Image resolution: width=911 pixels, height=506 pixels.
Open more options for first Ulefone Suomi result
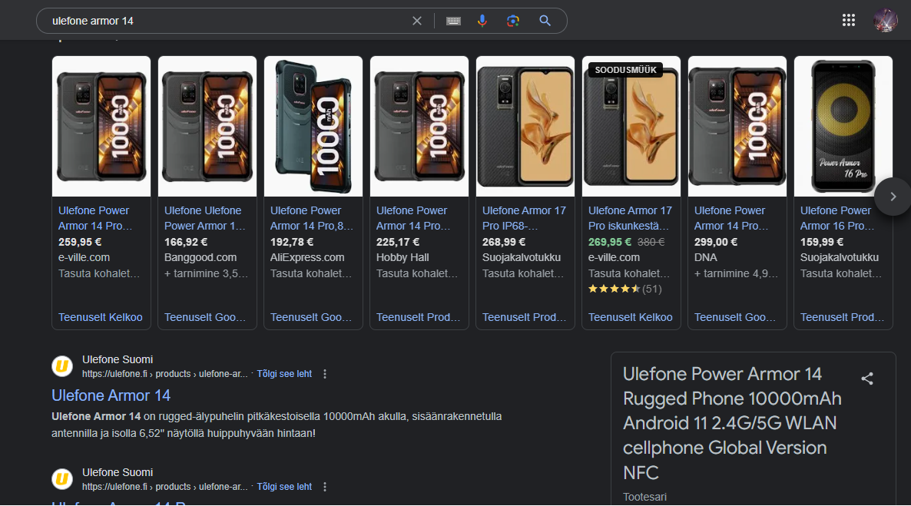click(325, 374)
